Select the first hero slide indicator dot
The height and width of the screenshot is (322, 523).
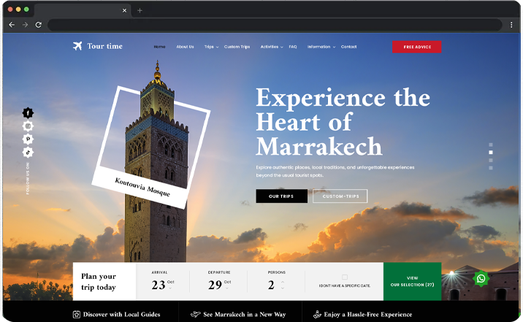[x=491, y=145]
